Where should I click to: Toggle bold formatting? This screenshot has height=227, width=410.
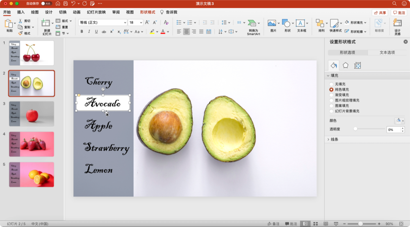click(82, 31)
